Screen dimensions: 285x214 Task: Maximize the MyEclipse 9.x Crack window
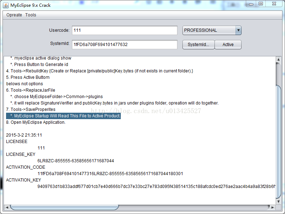(261, 4)
